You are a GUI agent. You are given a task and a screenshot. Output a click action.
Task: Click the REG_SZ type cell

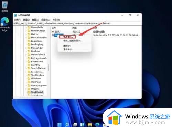pos(76,31)
